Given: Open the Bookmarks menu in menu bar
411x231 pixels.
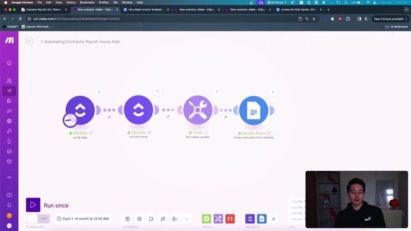Looking at the screenshot, I should pyautogui.click(x=87, y=3).
